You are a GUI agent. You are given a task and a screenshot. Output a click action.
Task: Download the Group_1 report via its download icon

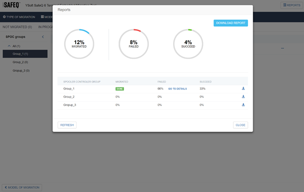243,88
